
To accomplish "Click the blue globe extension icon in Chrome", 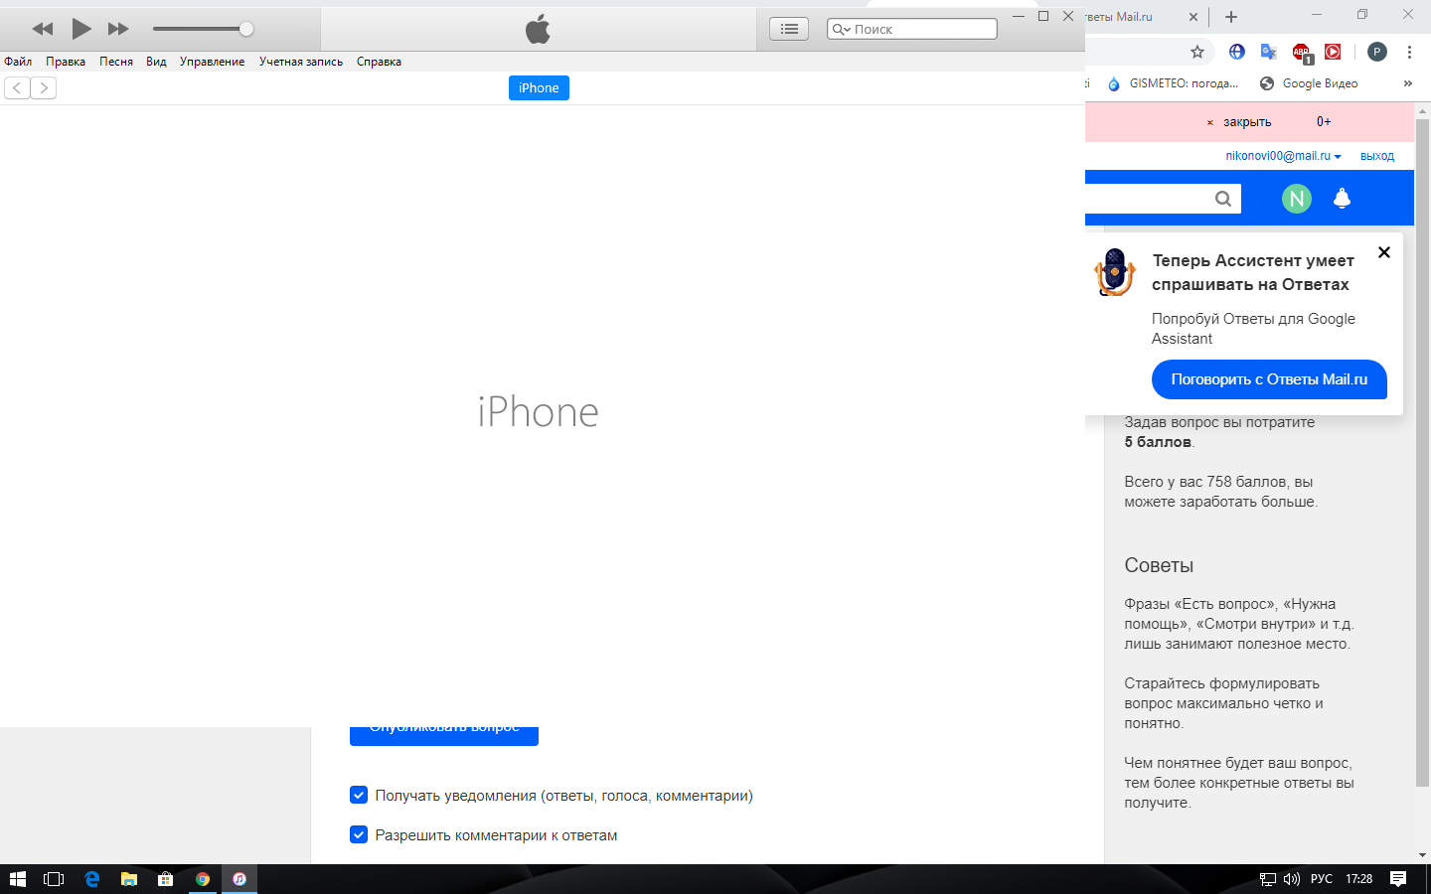I will tap(1237, 52).
